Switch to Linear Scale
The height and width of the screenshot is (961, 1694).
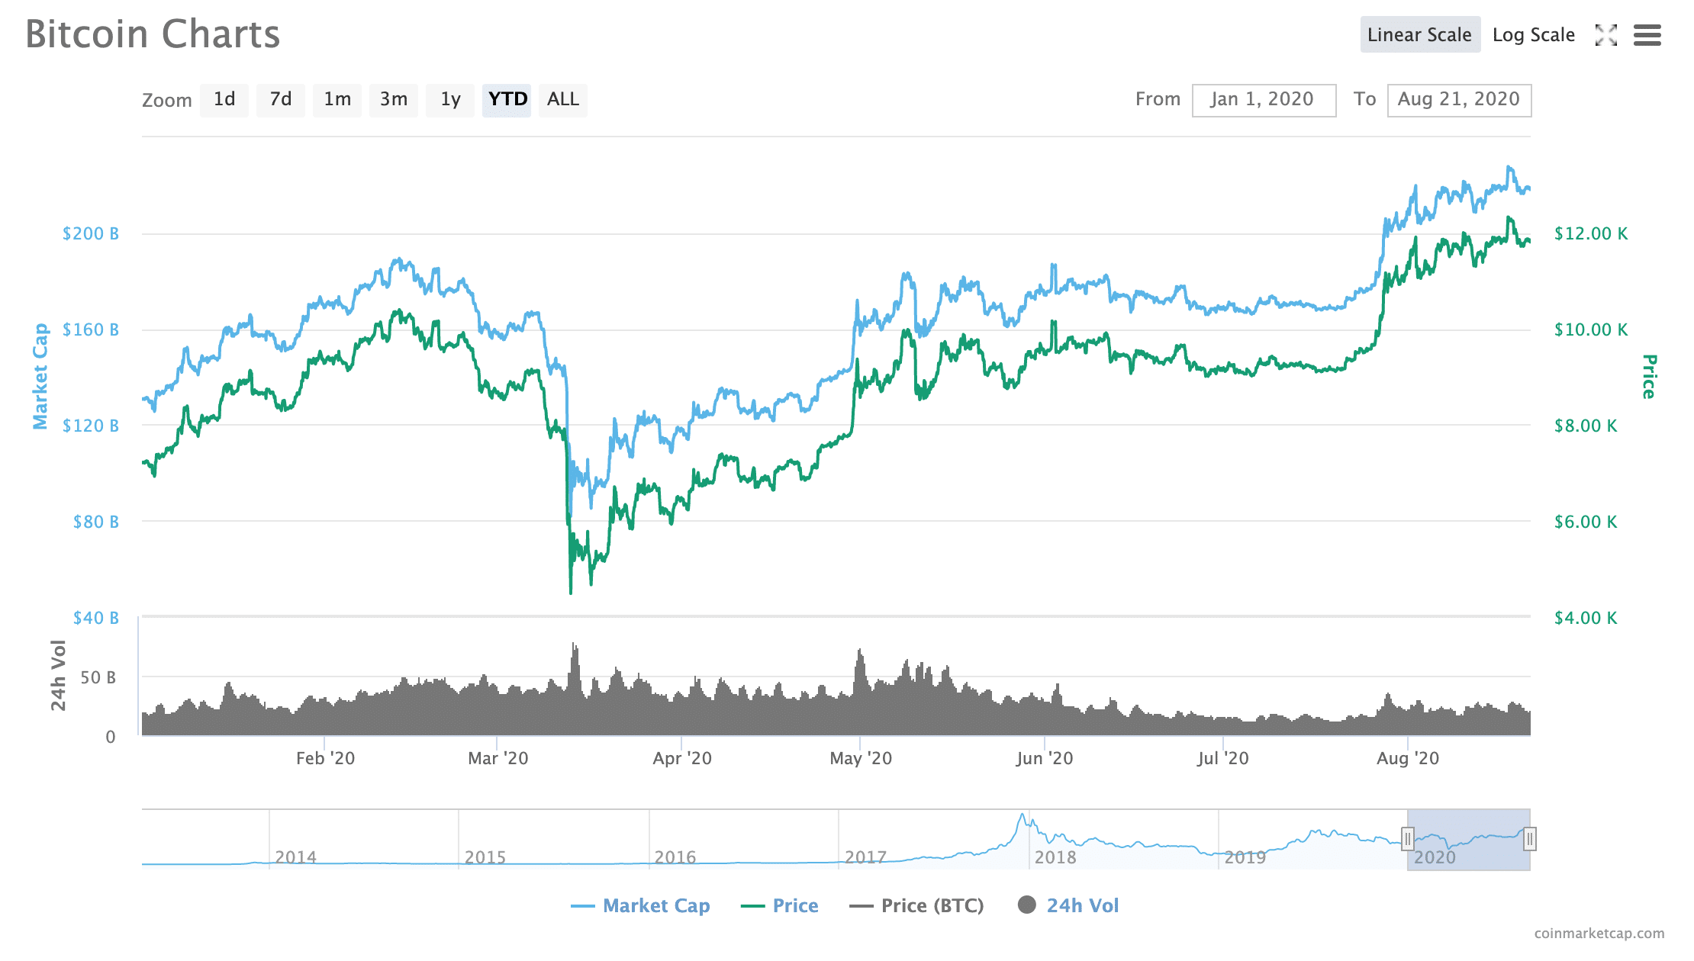click(1419, 35)
